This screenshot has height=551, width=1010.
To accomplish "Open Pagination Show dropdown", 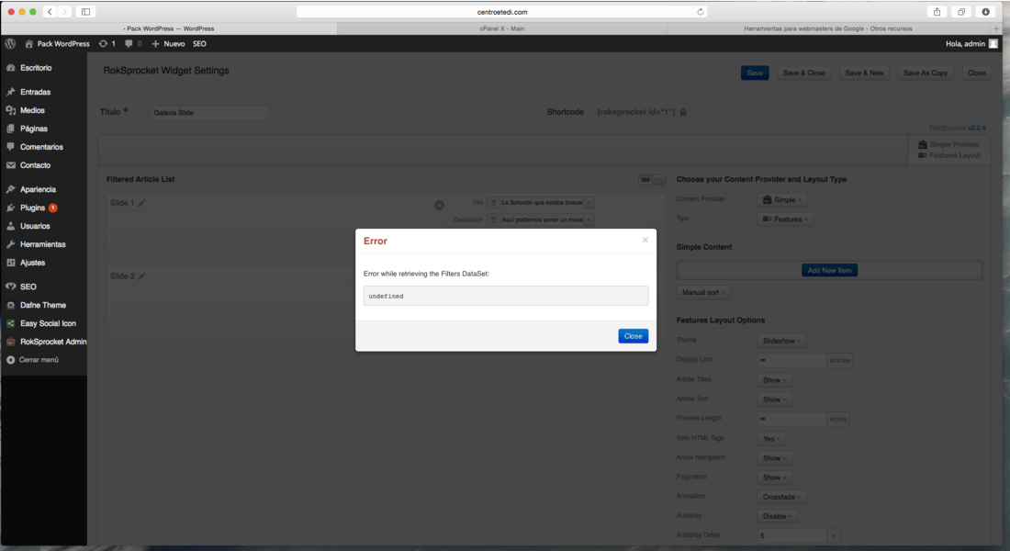I will point(775,478).
